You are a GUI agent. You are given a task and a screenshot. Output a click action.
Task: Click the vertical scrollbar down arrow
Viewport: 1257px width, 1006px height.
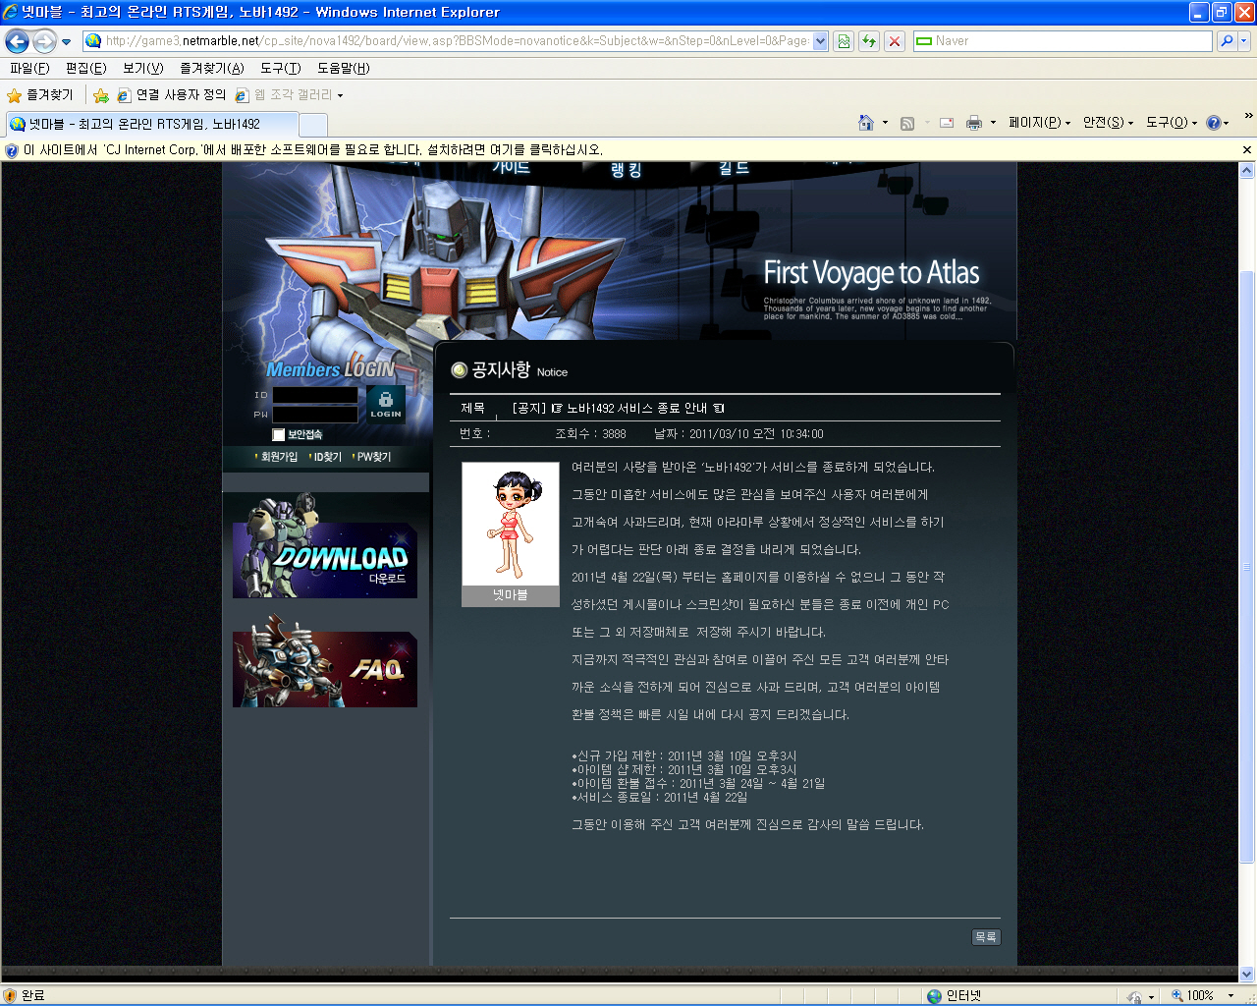[x=1247, y=975]
